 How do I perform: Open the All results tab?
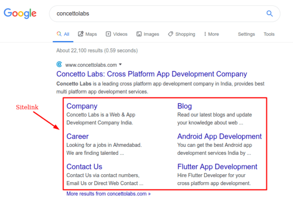click(x=63, y=34)
